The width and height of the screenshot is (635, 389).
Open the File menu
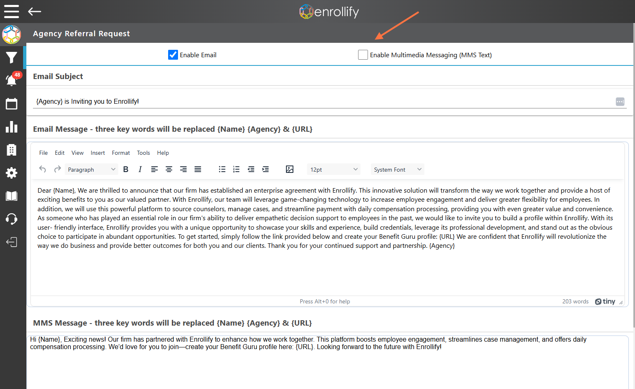click(x=44, y=153)
